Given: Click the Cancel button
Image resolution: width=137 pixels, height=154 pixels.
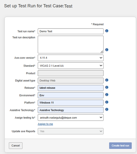Looking at the screenshot, I should click(x=15, y=146).
